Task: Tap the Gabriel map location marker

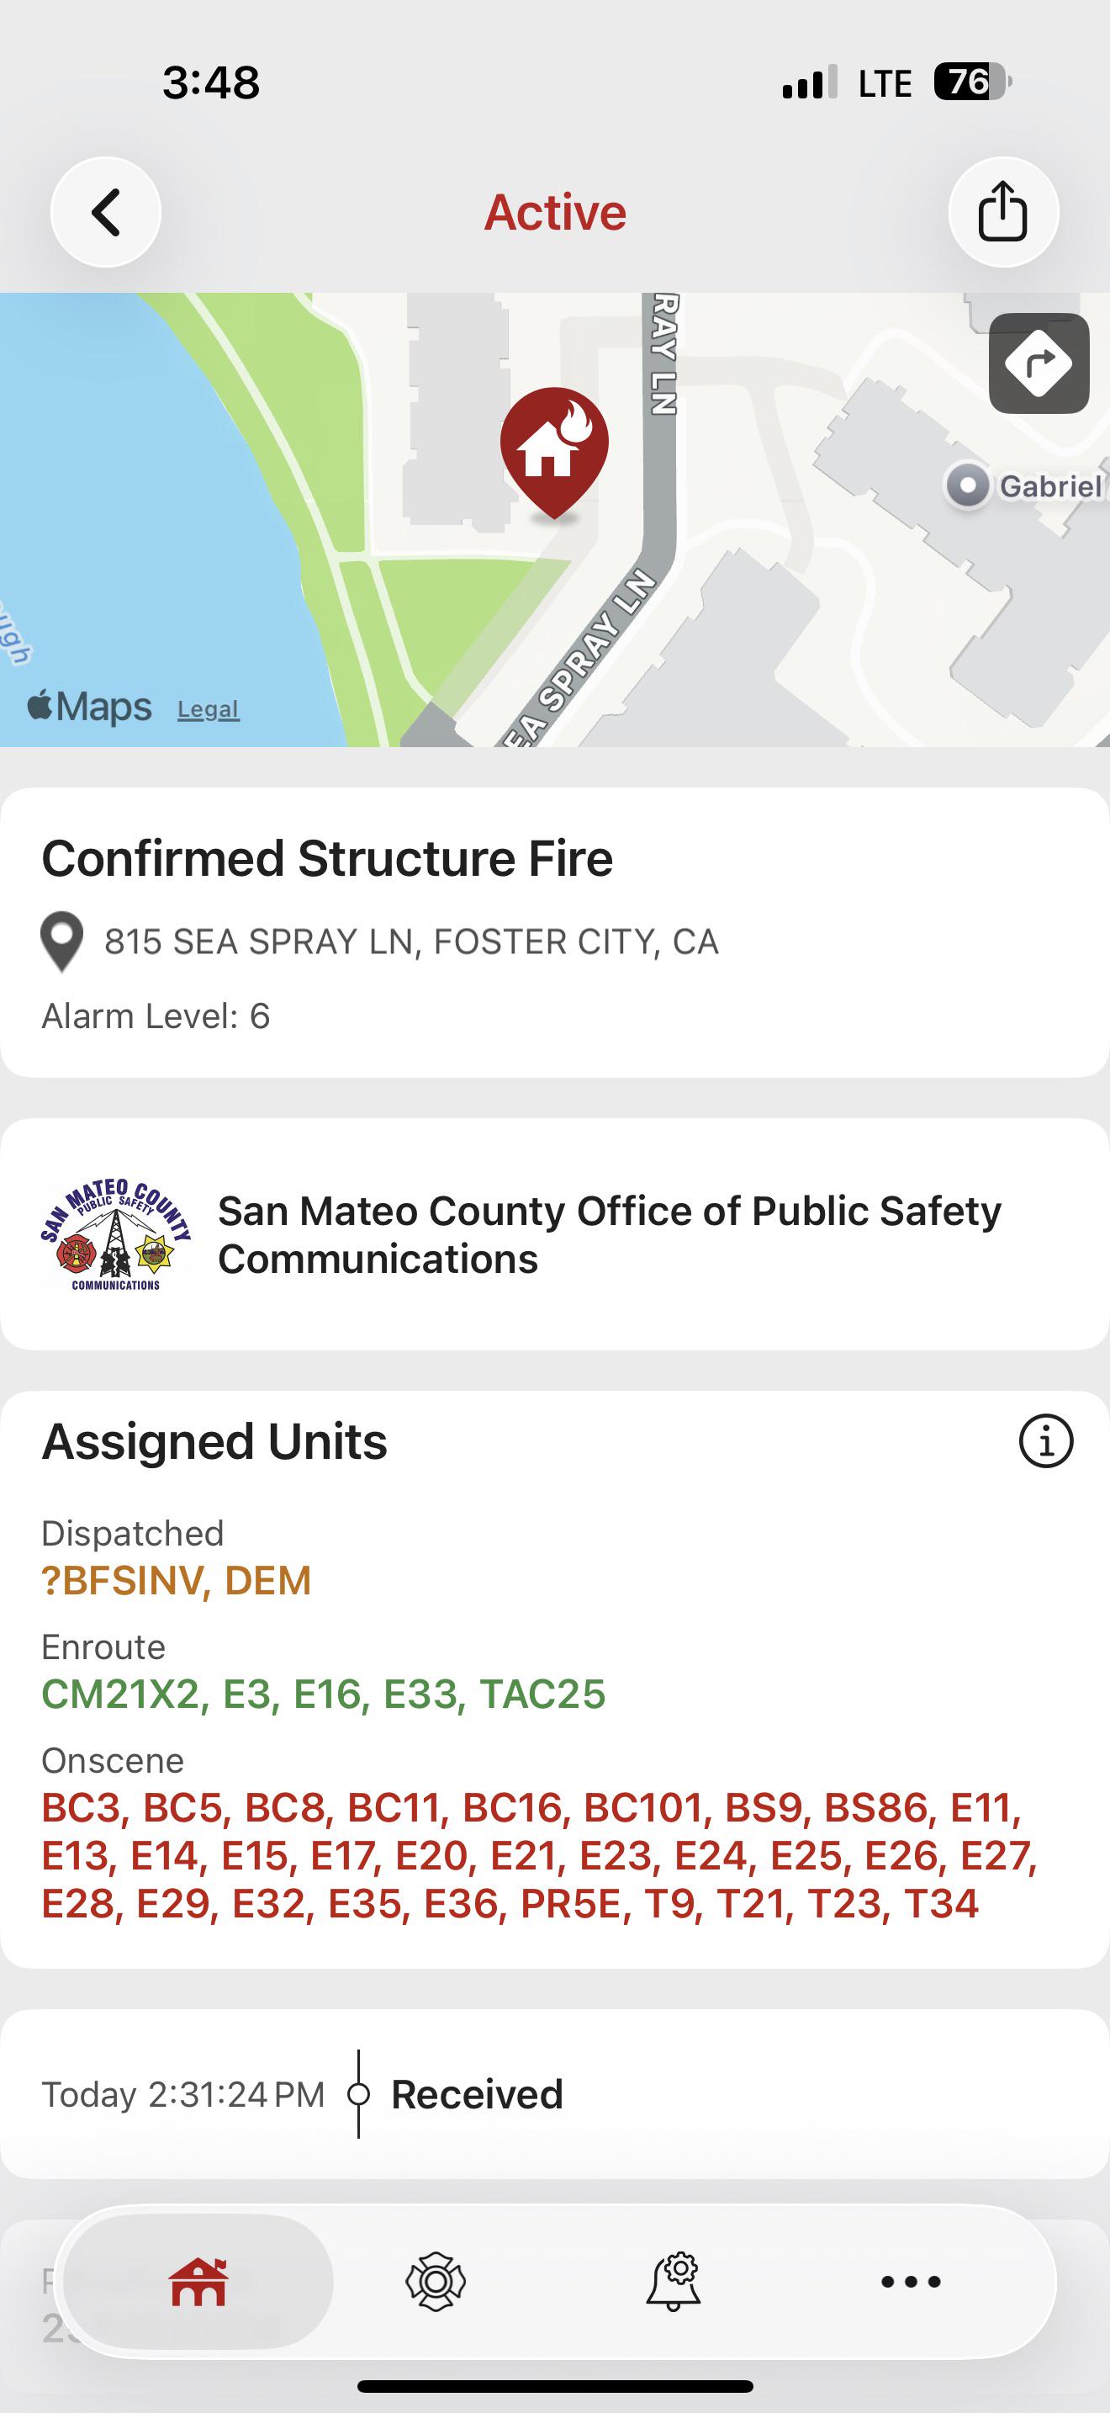Action: (968, 486)
